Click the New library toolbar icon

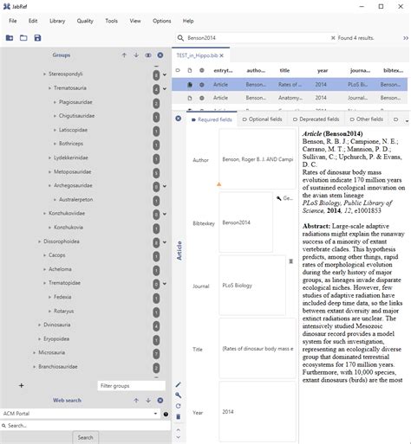coord(10,38)
